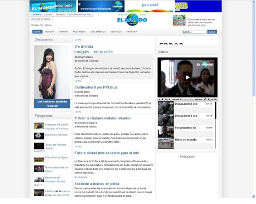This screenshot has width=256, height=204.
Task: Click the X-shaped icon in the video control bar
Action: [208, 99]
